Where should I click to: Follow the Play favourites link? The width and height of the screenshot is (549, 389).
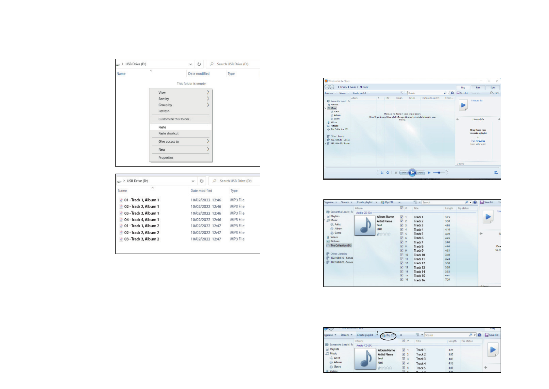(x=478, y=141)
